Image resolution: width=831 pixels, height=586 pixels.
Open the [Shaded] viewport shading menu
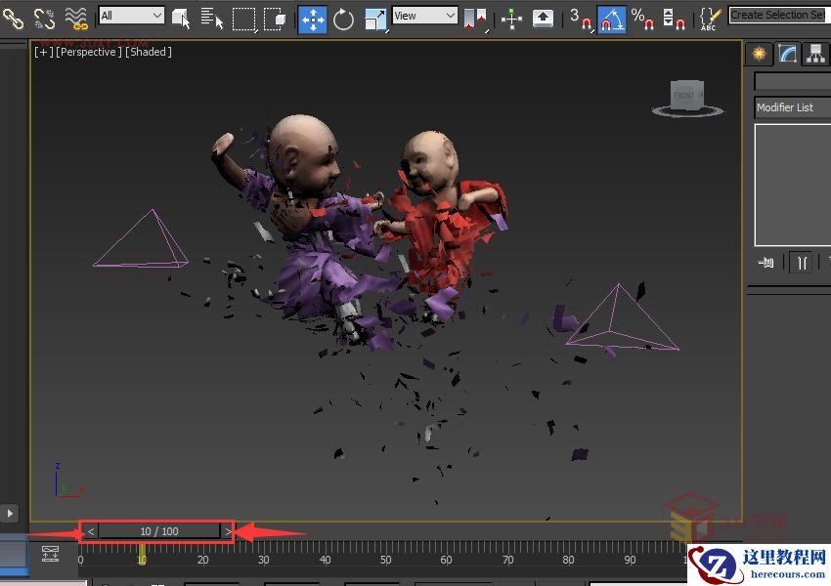(x=149, y=52)
